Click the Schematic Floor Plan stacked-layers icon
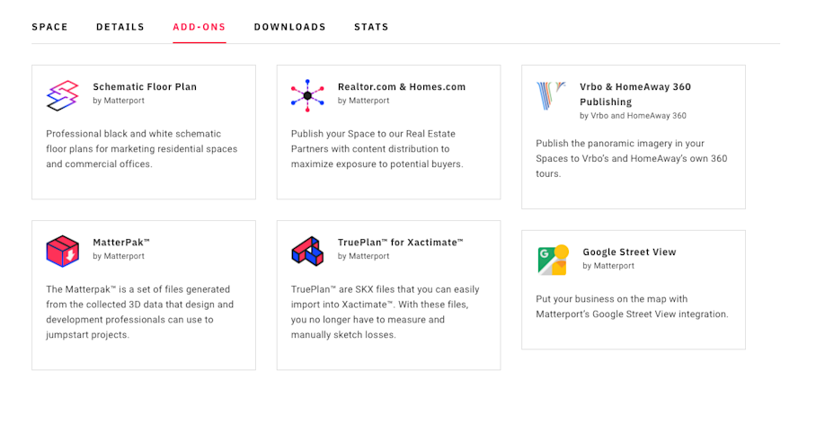 (x=62, y=95)
